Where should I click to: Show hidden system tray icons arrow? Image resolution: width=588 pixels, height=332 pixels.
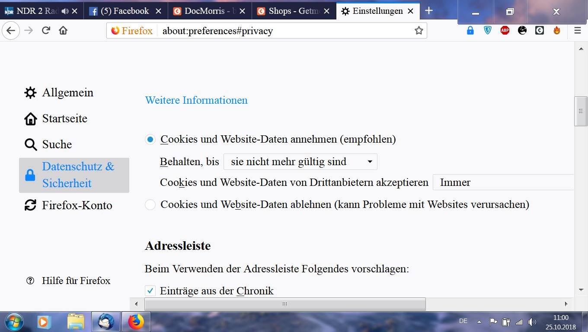pyautogui.click(x=479, y=322)
